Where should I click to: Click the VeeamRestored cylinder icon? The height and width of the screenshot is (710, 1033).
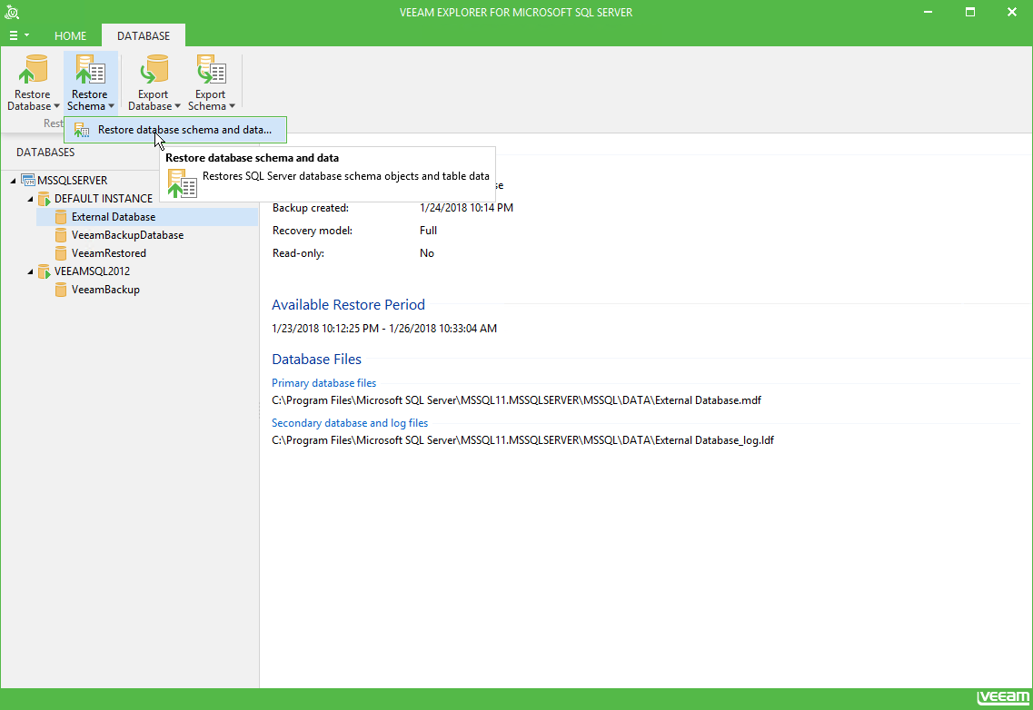pyautogui.click(x=61, y=253)
